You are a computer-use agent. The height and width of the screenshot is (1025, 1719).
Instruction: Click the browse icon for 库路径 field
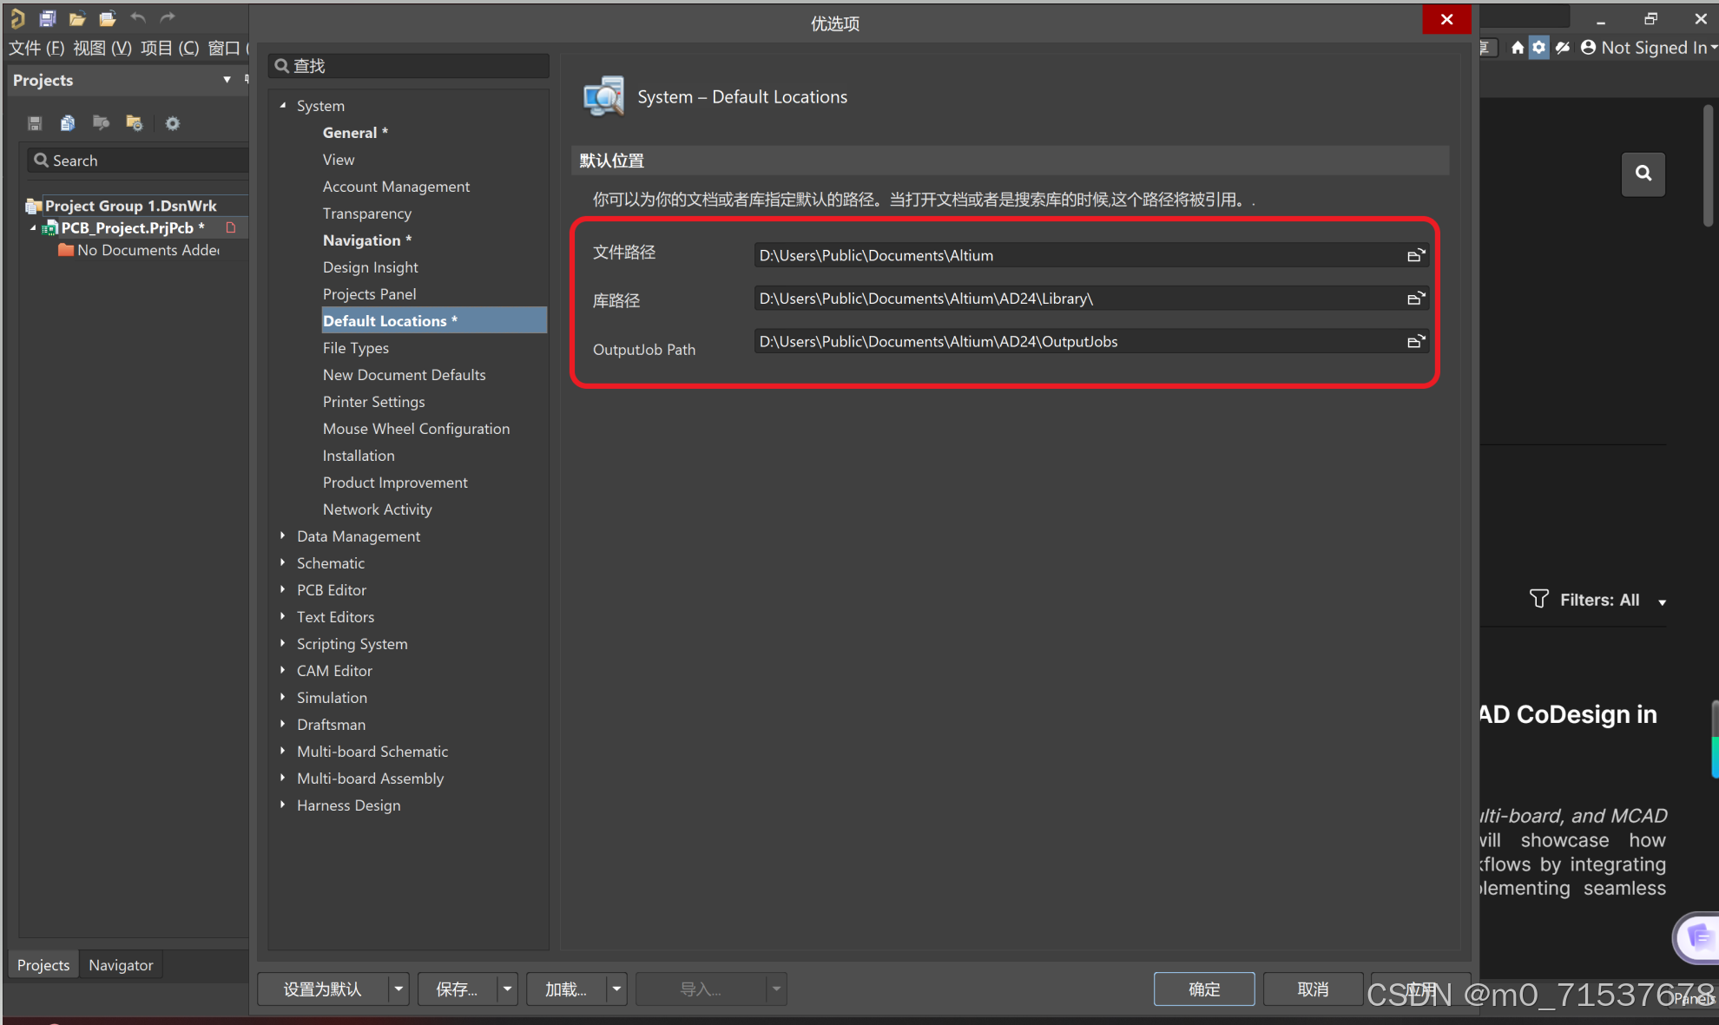click(1415, 299)
